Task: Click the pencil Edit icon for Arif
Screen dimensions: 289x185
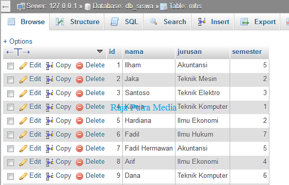Action: [x=23, y=162]
